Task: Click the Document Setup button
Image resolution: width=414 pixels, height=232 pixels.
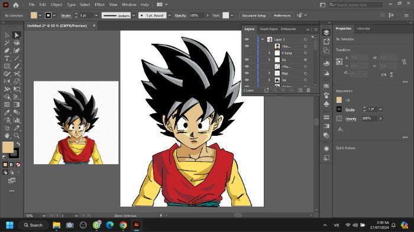Action: (x=254, y=15)
